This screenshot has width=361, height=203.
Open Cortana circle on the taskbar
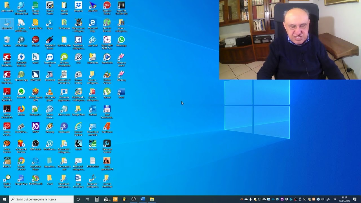pyautogui.click(x=78, y=199)
